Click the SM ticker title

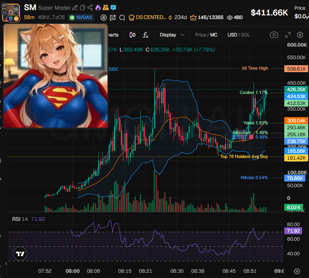[x=30, y=8]
